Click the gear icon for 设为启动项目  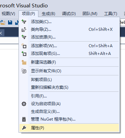pyautogui.click(x=24, y=104)
